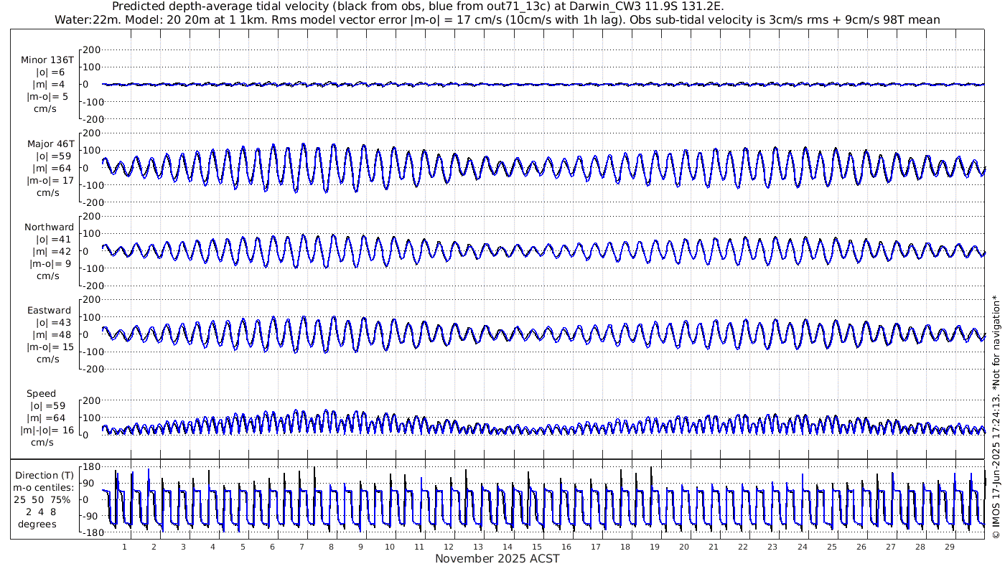Click "|m| =64" under Major 46T
Viewport: 1005px width, 574px height.
[50, 168]
